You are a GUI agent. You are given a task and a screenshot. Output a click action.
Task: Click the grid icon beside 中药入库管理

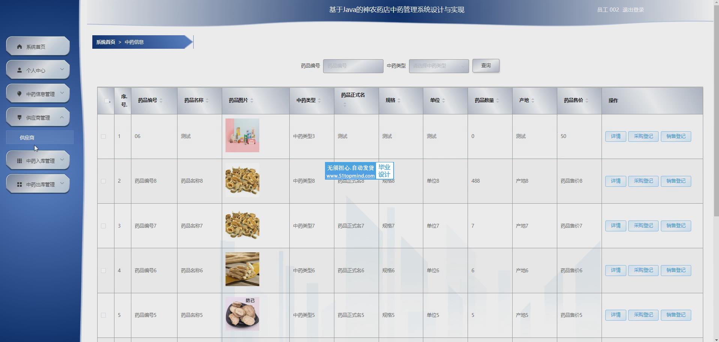coord(20,160)
